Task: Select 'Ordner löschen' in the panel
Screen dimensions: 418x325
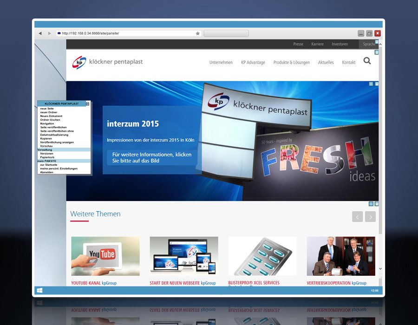Action: (x=50, y=120)
